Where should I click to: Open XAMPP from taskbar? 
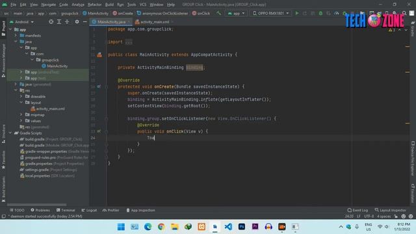click(x=201, y=227)
